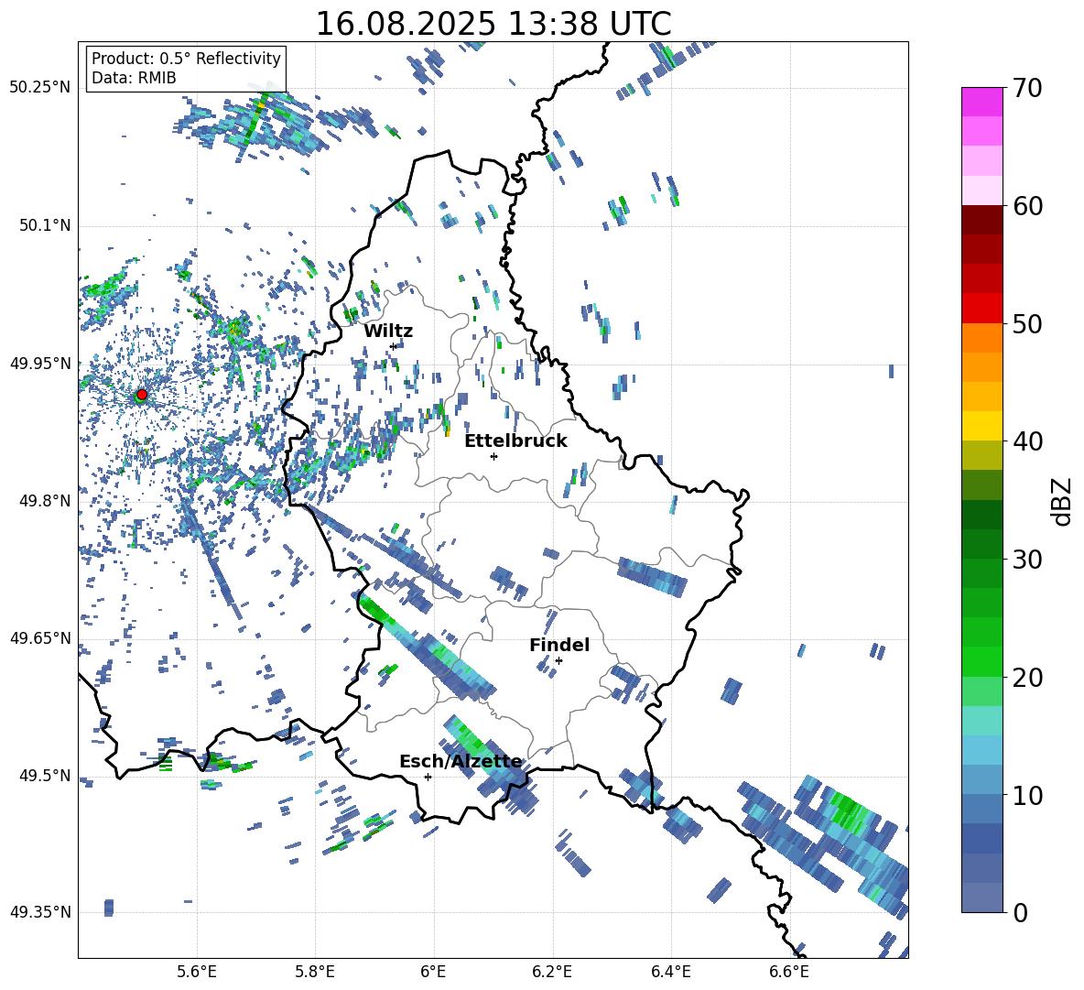The image size is (1084, 990).
Task: Click the 0 colorbar tick label
Action: click(1020, 912)
